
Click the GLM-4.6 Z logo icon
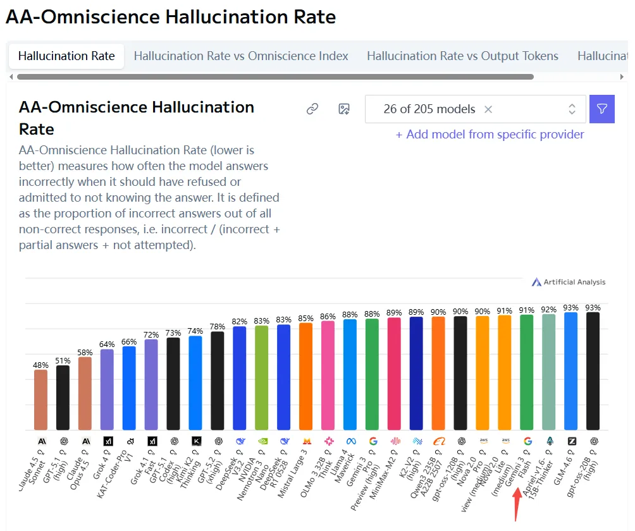tap(571, 441)
